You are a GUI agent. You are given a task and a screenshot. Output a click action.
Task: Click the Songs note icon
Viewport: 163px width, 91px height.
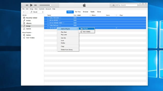click(24, 26)
